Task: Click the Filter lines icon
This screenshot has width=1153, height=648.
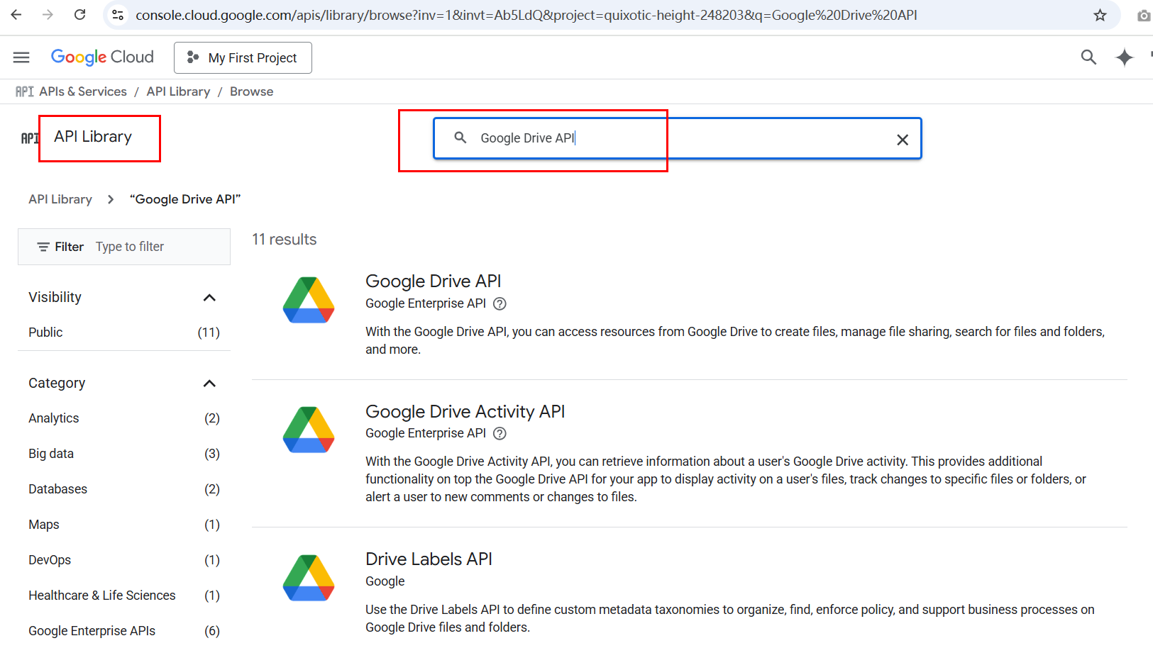Action: tap(43, 247)
